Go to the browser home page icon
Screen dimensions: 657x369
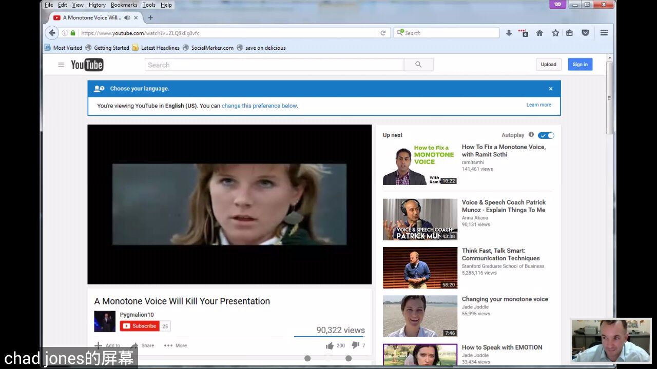pyautogui.click(x=539, y=33)
